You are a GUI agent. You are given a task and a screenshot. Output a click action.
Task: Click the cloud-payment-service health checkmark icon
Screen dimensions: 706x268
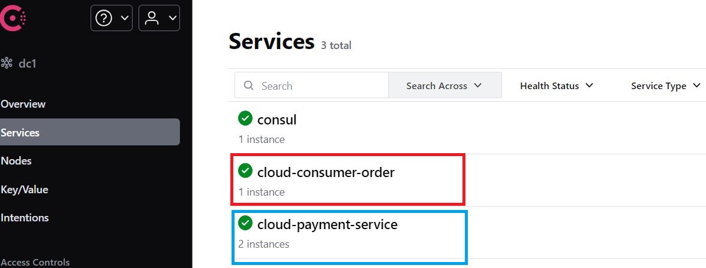coord(245,224)
